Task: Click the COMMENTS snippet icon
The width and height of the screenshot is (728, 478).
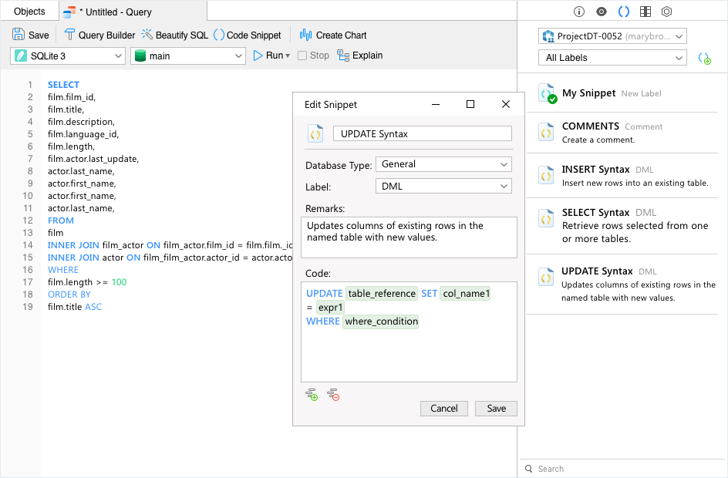Action: tap(546, 132)
